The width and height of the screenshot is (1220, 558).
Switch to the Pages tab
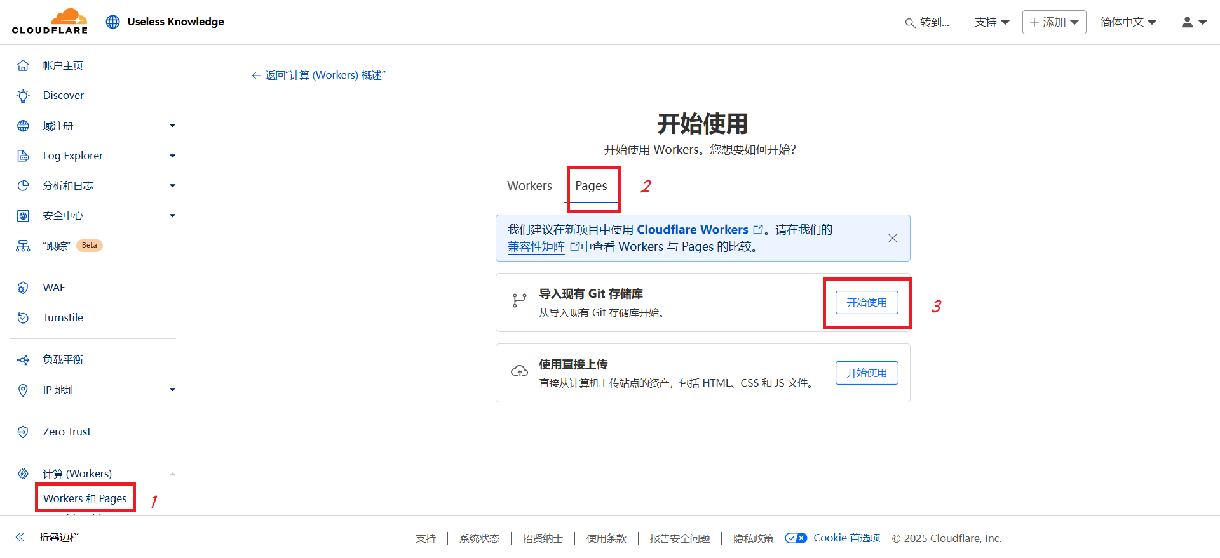click(x=591, y=186)
